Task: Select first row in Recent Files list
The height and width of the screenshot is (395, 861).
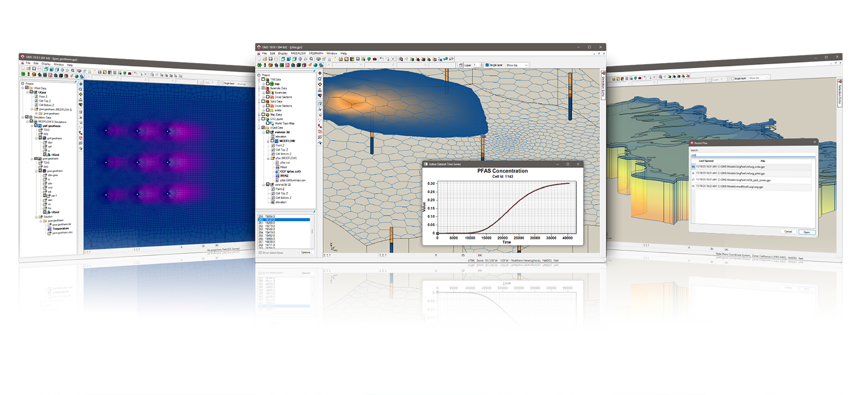Action: coord(751,167)
